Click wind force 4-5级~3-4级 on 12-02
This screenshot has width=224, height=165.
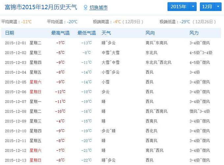[201, 53]
